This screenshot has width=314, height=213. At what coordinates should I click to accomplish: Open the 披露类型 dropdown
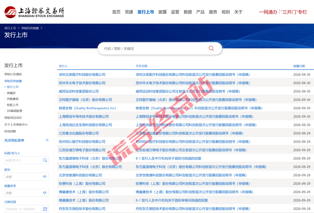click(26, 193)
